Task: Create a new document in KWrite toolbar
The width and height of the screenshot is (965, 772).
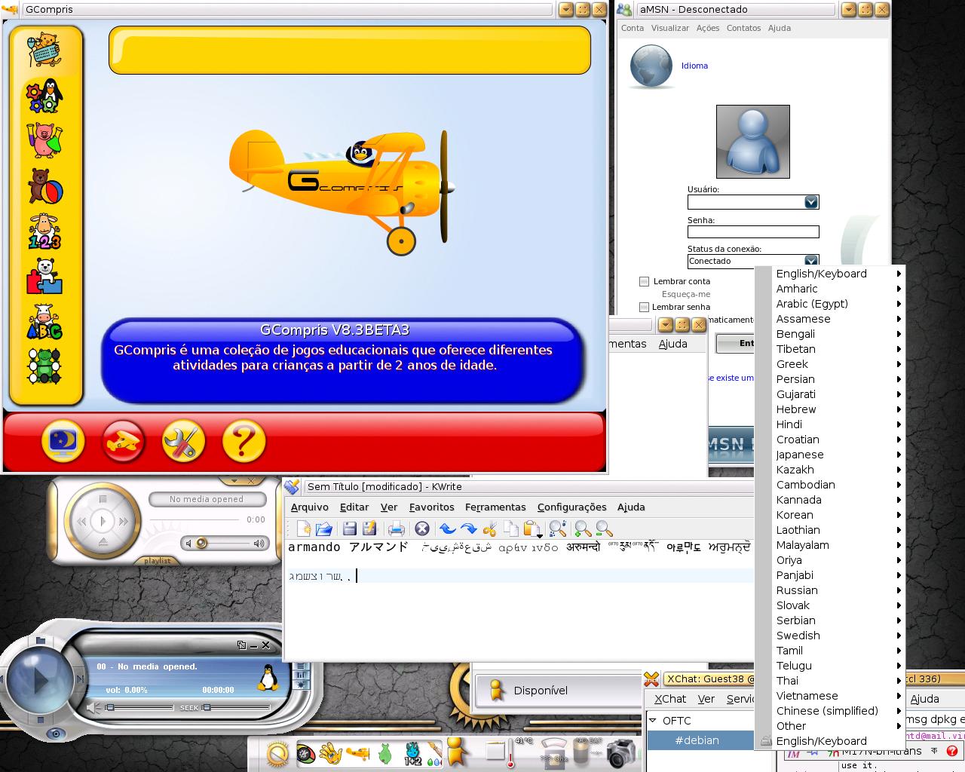Action: [303, 528]
